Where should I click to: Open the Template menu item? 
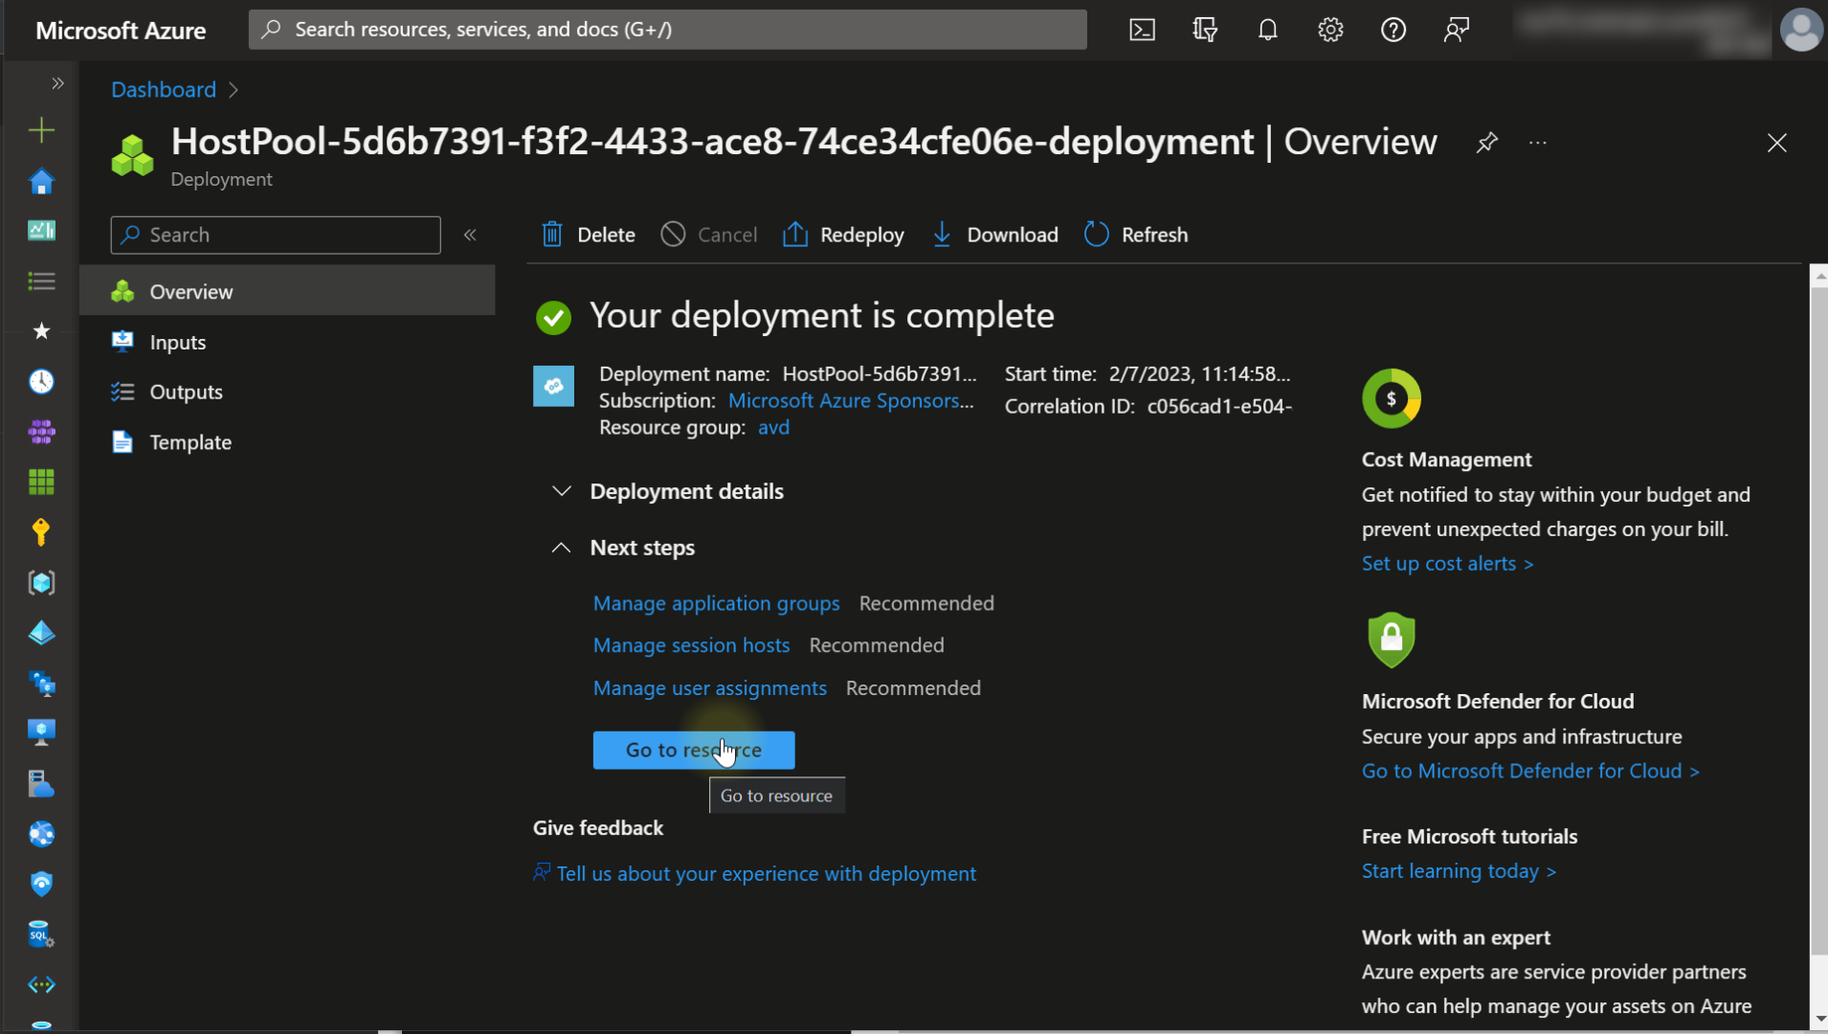pyautogui.click(x=189, y=442)
